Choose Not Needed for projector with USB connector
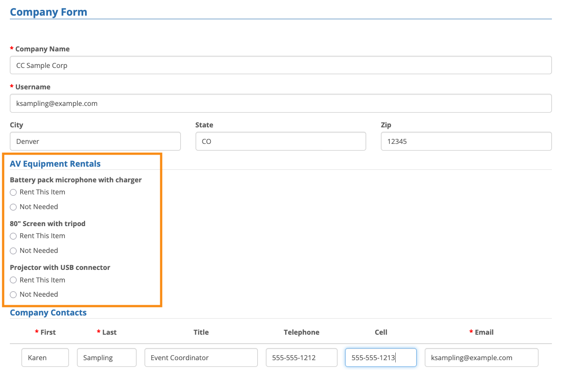The image size is (564, 370). (x=13, y=294)
